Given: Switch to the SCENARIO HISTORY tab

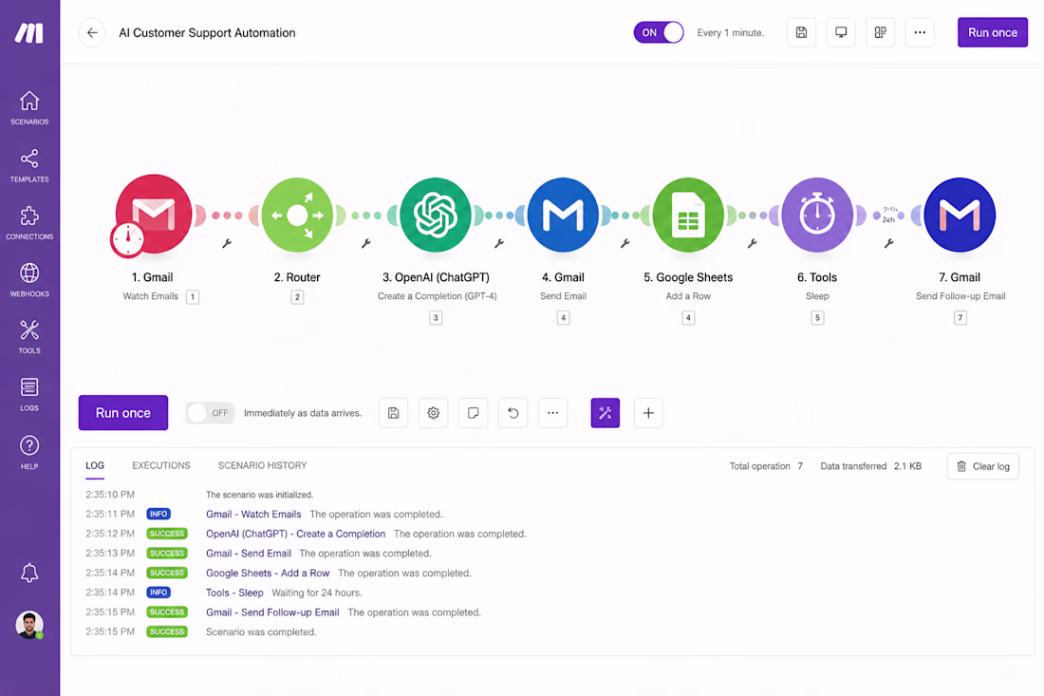Looking at the screenshot, I should pyautogui.click(x=262, y=465).
